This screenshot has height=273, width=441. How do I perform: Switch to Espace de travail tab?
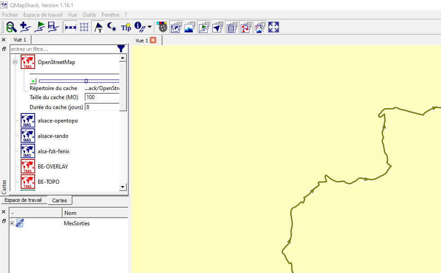coord(23,200)
